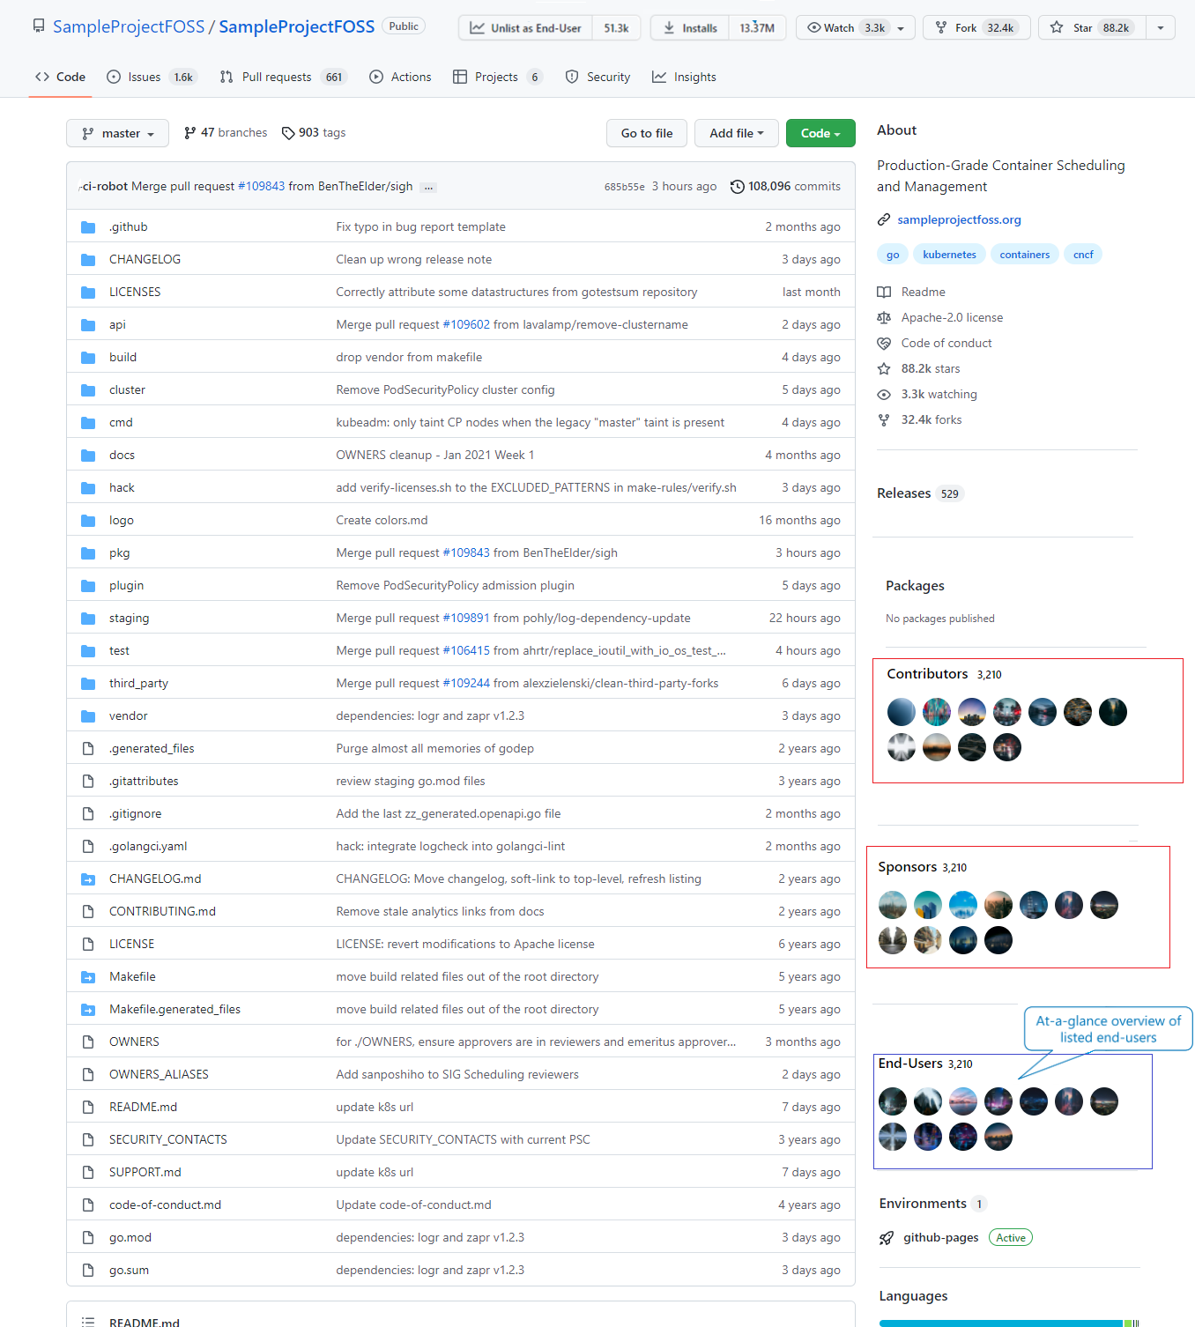Click the Star button

point(1092,28)
